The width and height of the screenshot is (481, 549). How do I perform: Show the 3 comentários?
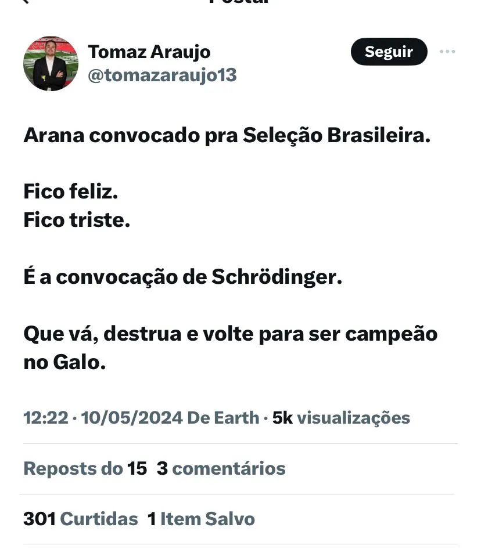(221, 468)
